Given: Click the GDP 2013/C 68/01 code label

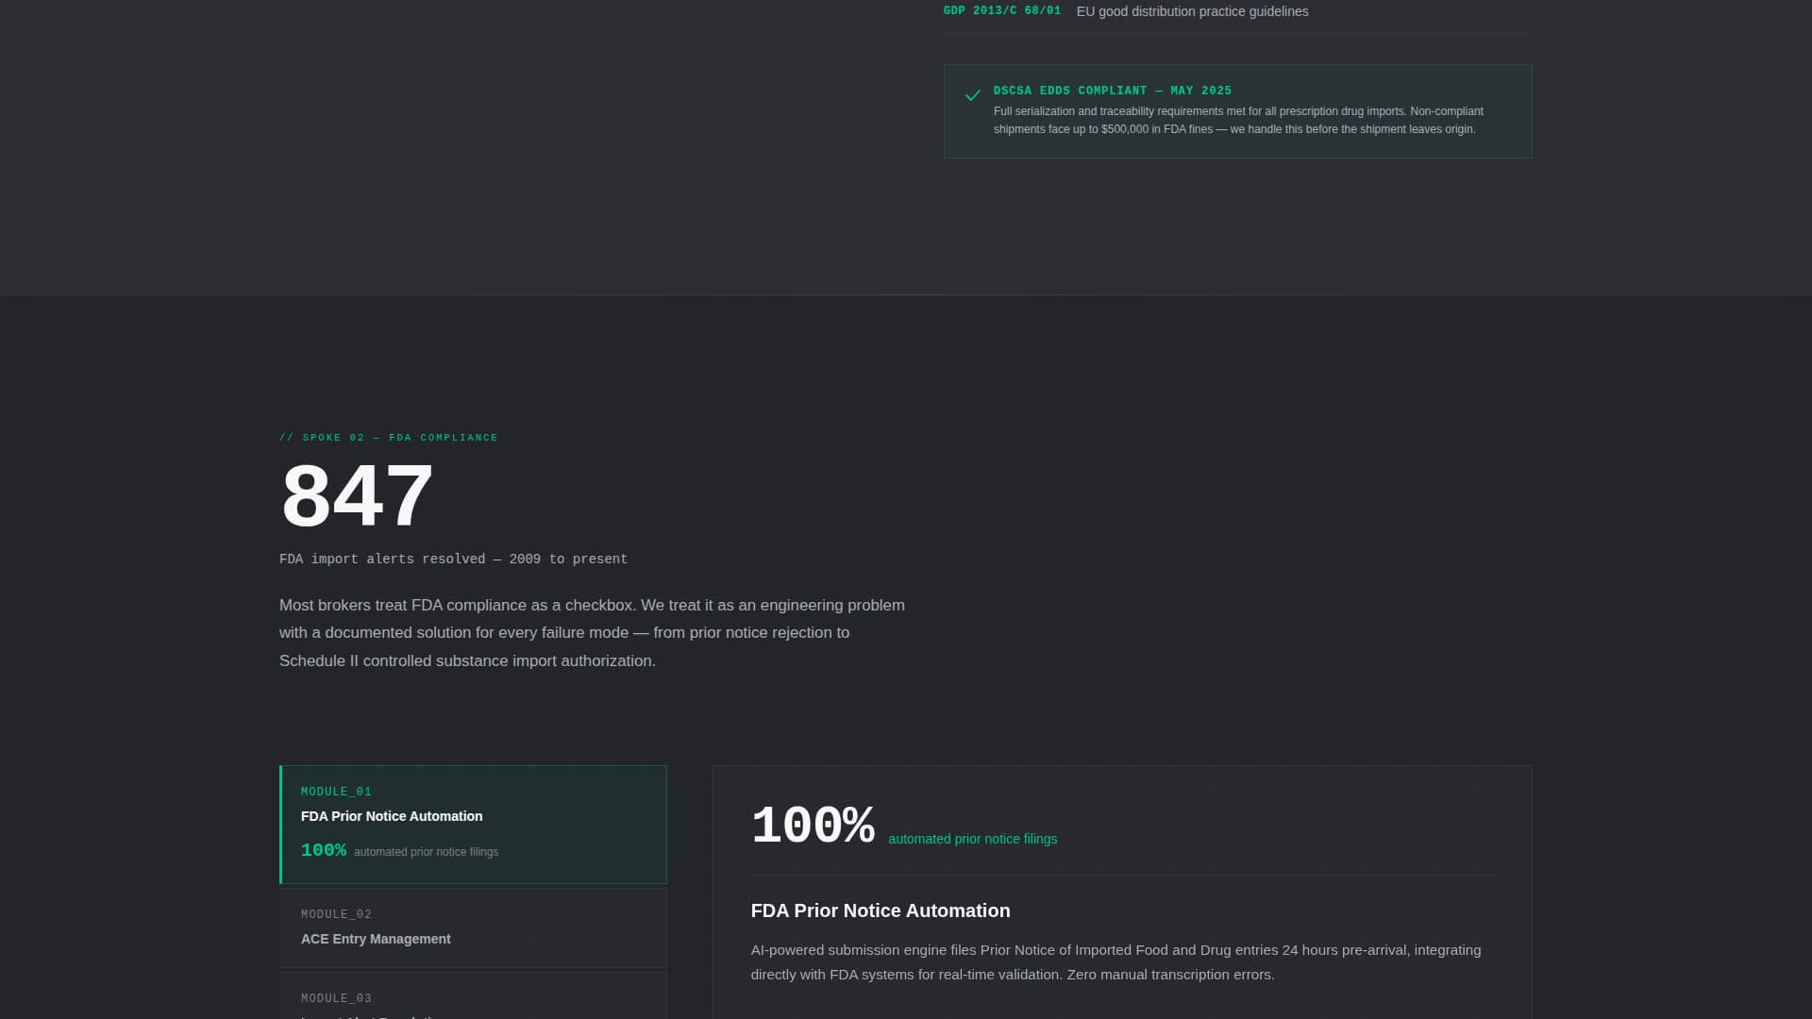Looking at the screenshot, I should click(x=1001, y=11).
